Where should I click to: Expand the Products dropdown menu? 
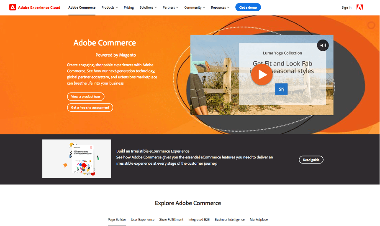click(x=110, y=8)
